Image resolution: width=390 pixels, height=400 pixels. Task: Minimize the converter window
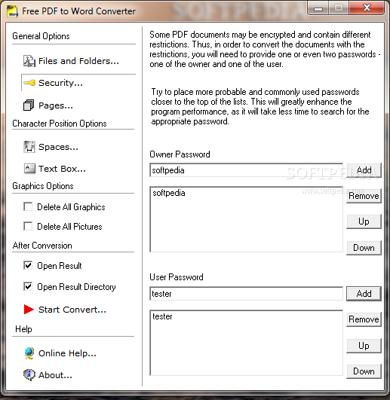coord(318,8)
